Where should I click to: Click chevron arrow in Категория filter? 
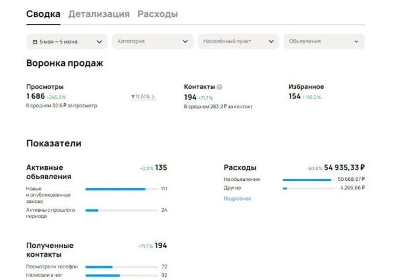click(185, 41)
